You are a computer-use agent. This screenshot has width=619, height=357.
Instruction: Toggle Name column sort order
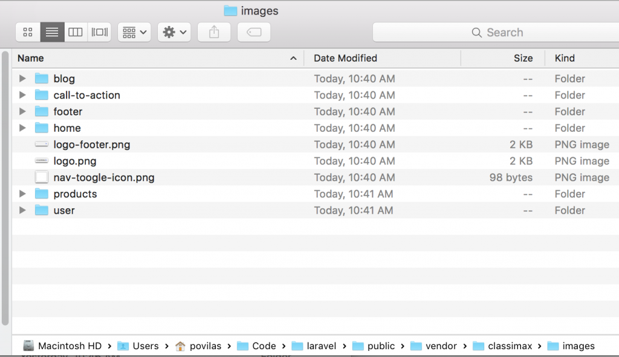click(x=30, y=58)
